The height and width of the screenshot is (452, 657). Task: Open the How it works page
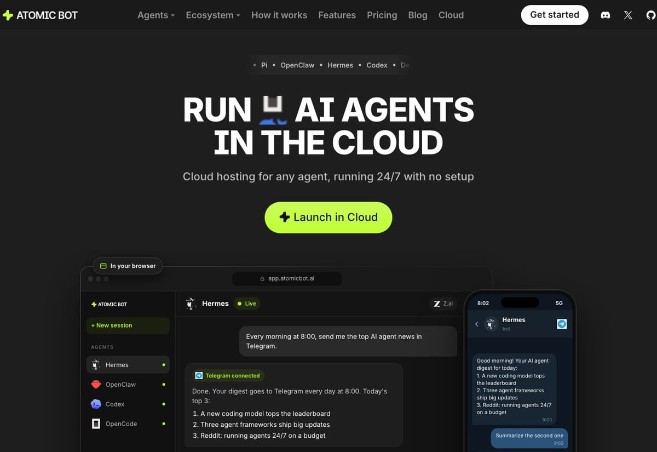coord(279,15)
